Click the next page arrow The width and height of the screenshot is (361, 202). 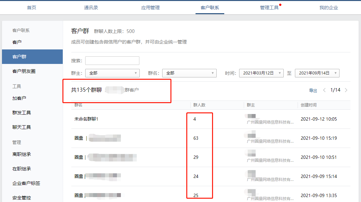pyautogui.click(x=346, y=90)
